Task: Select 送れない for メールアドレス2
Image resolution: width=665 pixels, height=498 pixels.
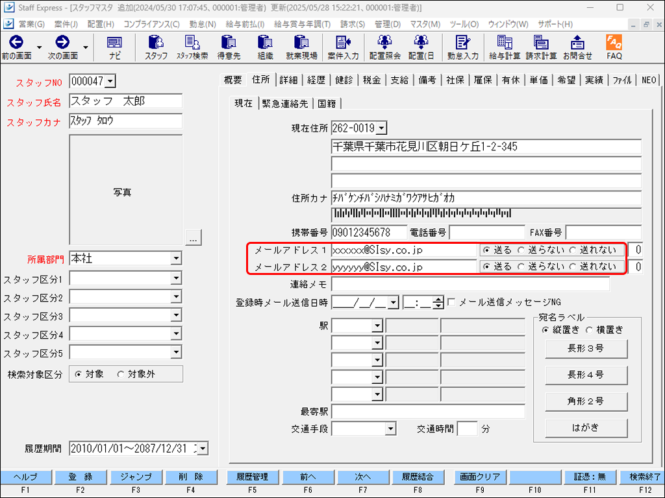Action: (573, 267)
